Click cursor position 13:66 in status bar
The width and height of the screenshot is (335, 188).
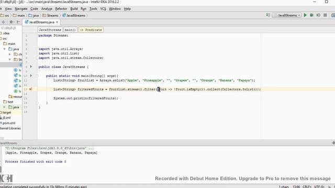pyautogui.click(x=296, y=186)
